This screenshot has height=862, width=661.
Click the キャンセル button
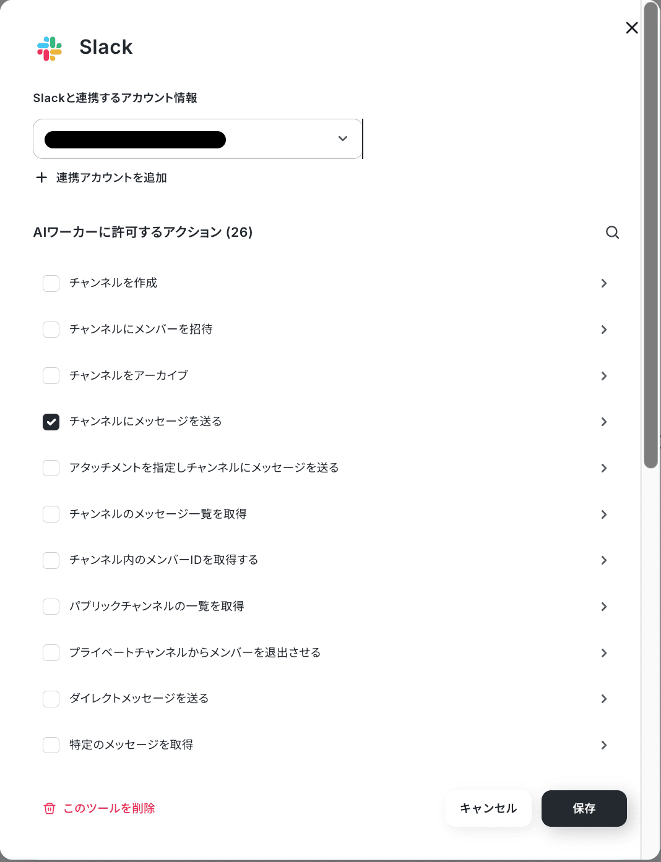[488, 808]
